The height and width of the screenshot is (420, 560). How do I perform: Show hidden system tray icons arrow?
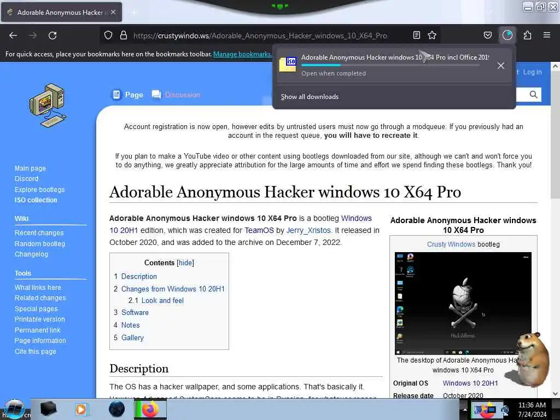[x=465, y=409]
